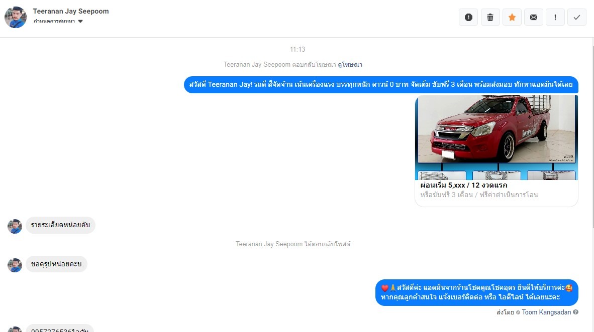594x332 pixels.
Task: Click the Teeranan Jay Seepoom header name
Action: pos(71,11)
